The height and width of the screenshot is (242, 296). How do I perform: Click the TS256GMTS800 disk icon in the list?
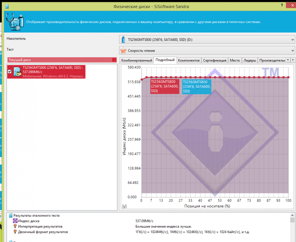[17, 72]
